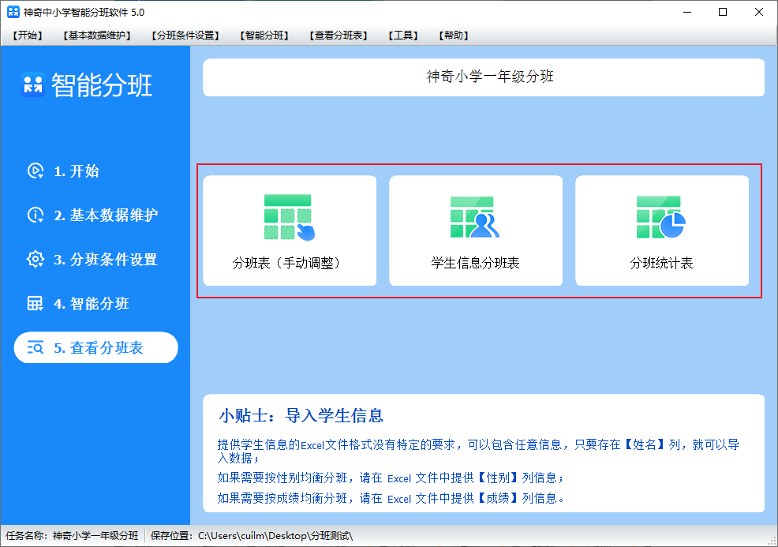Click the info icon beside 2. 基本数据维护
Viewport: 778px width, 547px height.
(36, 215)
